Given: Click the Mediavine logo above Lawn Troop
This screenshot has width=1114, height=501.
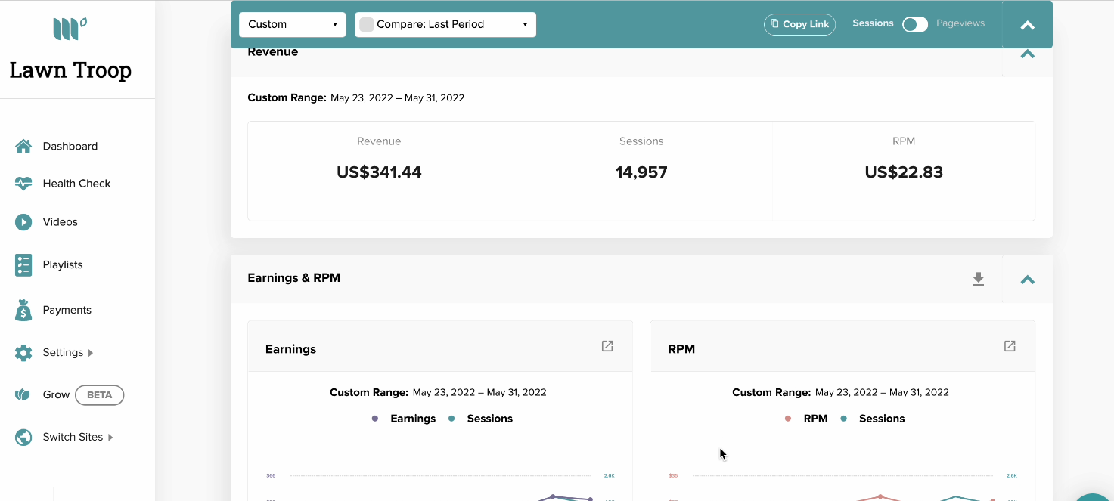Looking at the screenshot, I should click(70, 29).
